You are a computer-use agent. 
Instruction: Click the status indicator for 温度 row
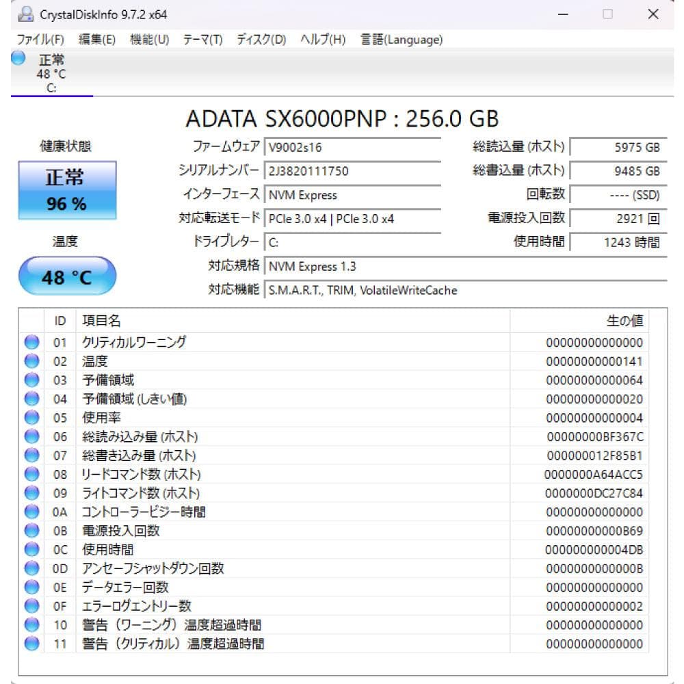[x=31, y=360]
